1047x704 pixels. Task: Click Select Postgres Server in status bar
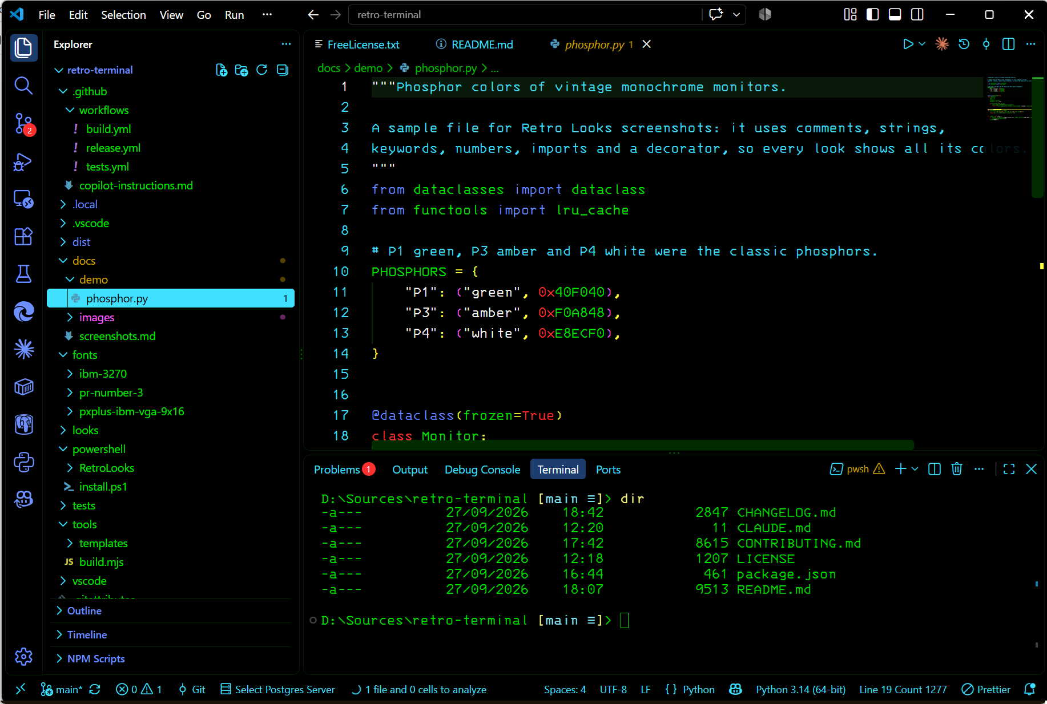(x=278, y=689)
